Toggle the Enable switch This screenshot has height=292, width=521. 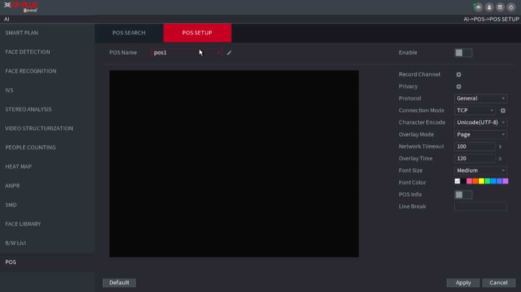[x=463, y=53]
